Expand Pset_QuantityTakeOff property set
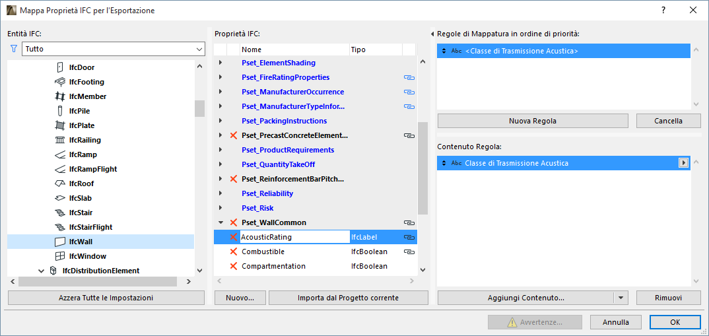Screen dimensions: 709x336 tap(220, 164)
